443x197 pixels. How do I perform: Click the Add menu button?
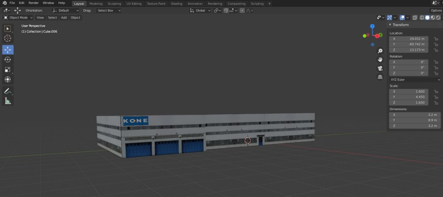coord(64,18)
